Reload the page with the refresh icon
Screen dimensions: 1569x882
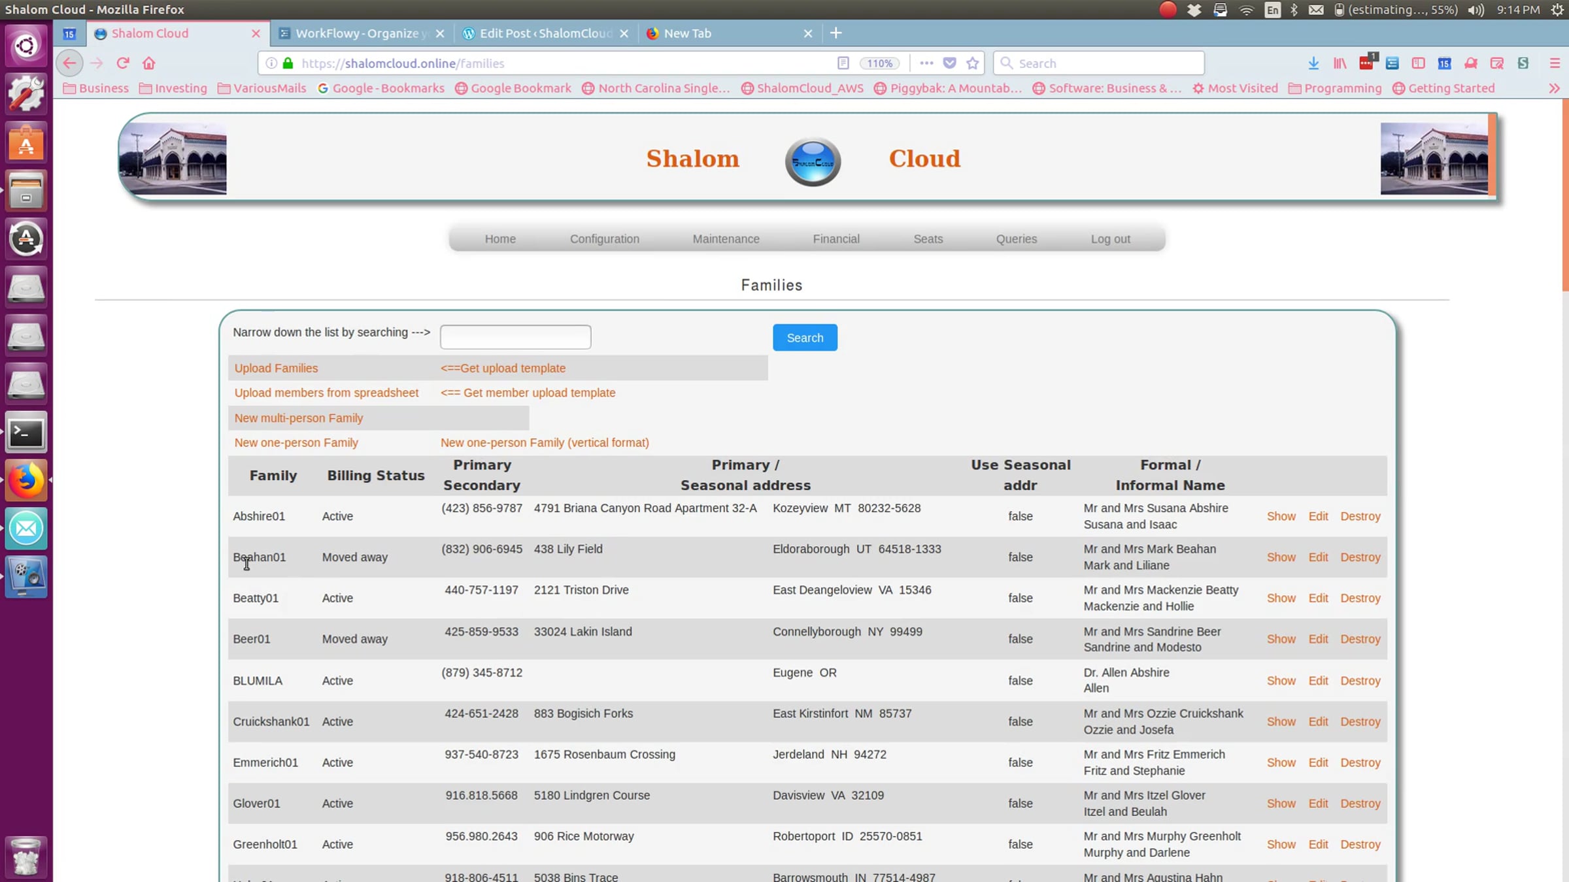pyautogui.click(x=123, y=63)
